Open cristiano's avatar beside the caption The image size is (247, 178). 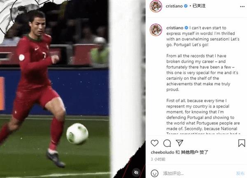[156, 30]
